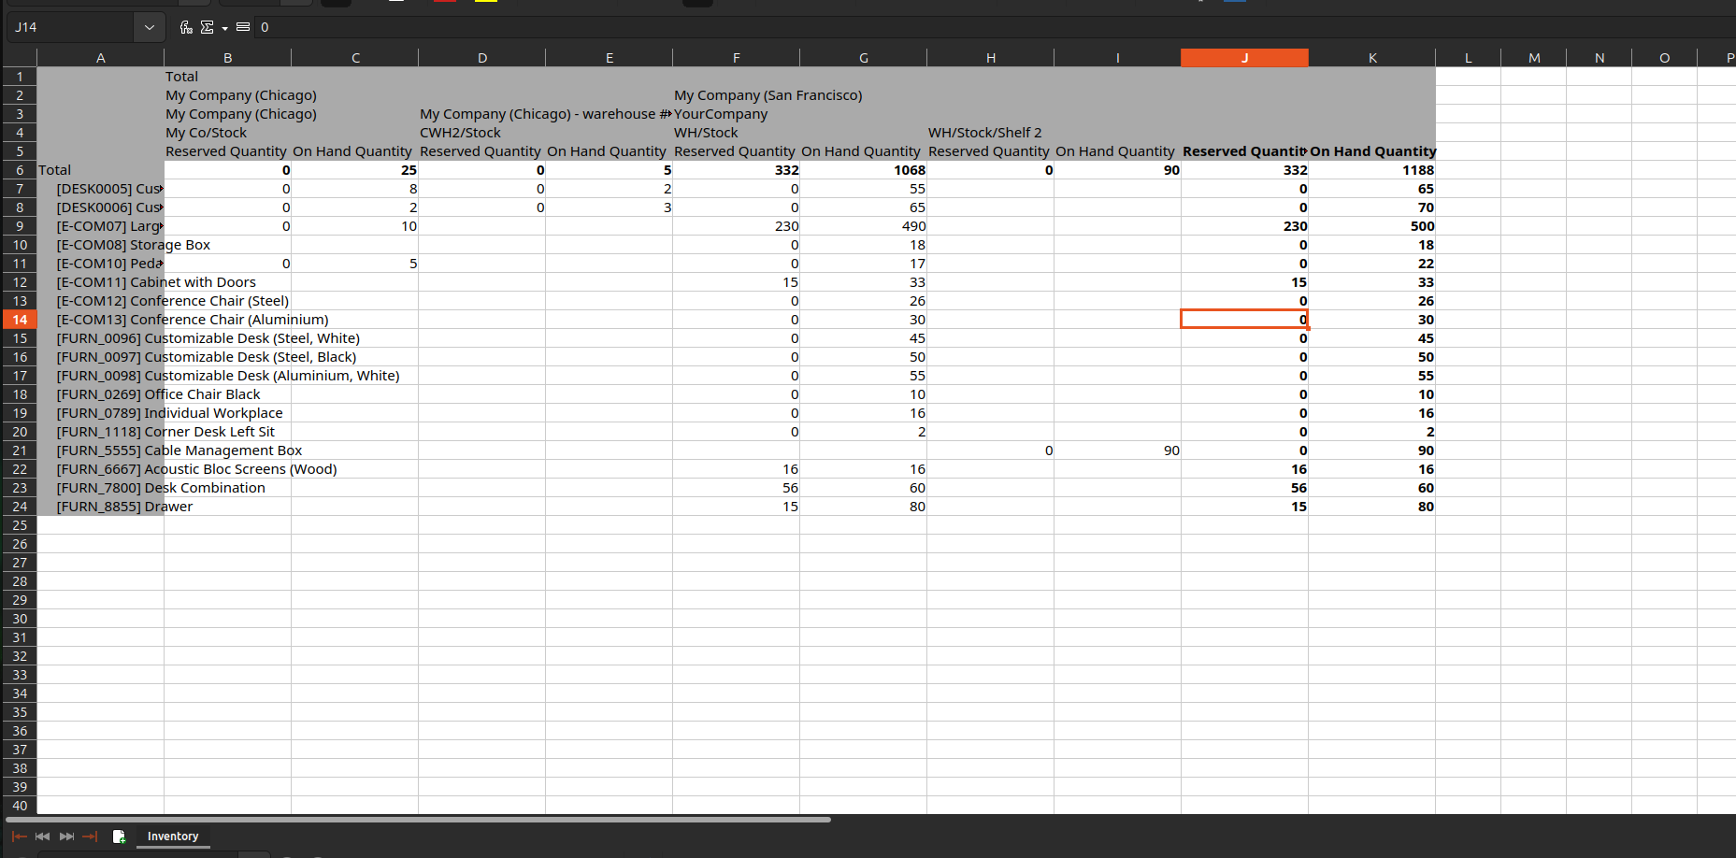
Task: Click the bold 'On Hand Quantity' header in column K
Action: pyautogui.click(x=1372, y=151)
